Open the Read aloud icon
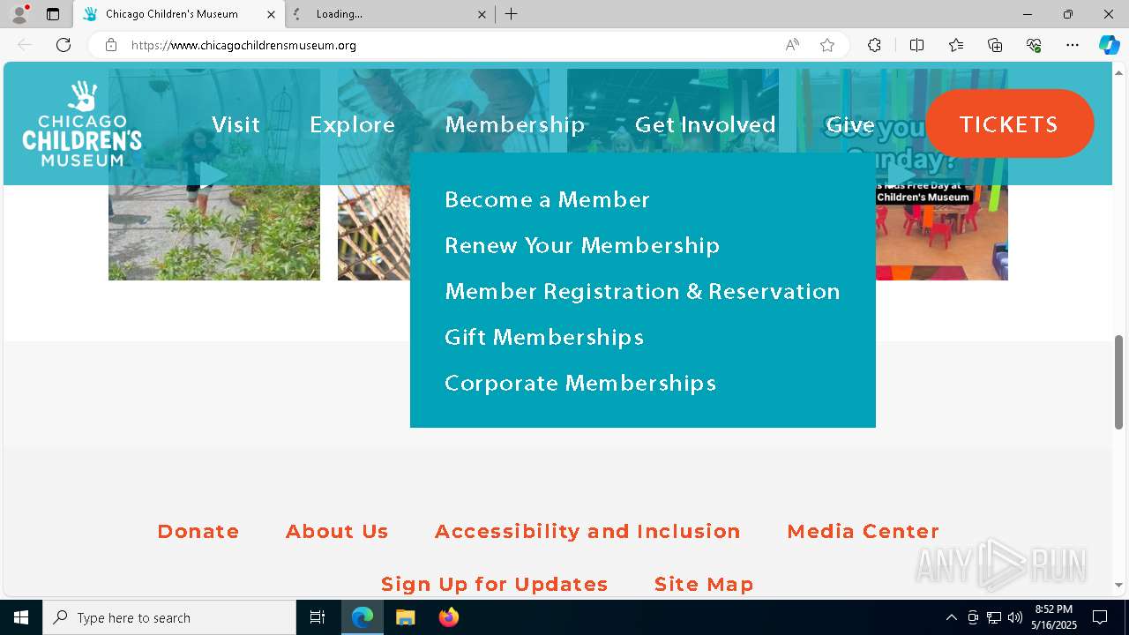The image size is (1129, 635). click(x=792, y=45)
